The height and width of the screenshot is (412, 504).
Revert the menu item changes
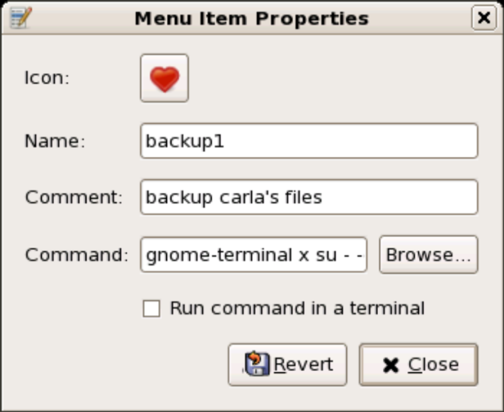tap(287, 364)
